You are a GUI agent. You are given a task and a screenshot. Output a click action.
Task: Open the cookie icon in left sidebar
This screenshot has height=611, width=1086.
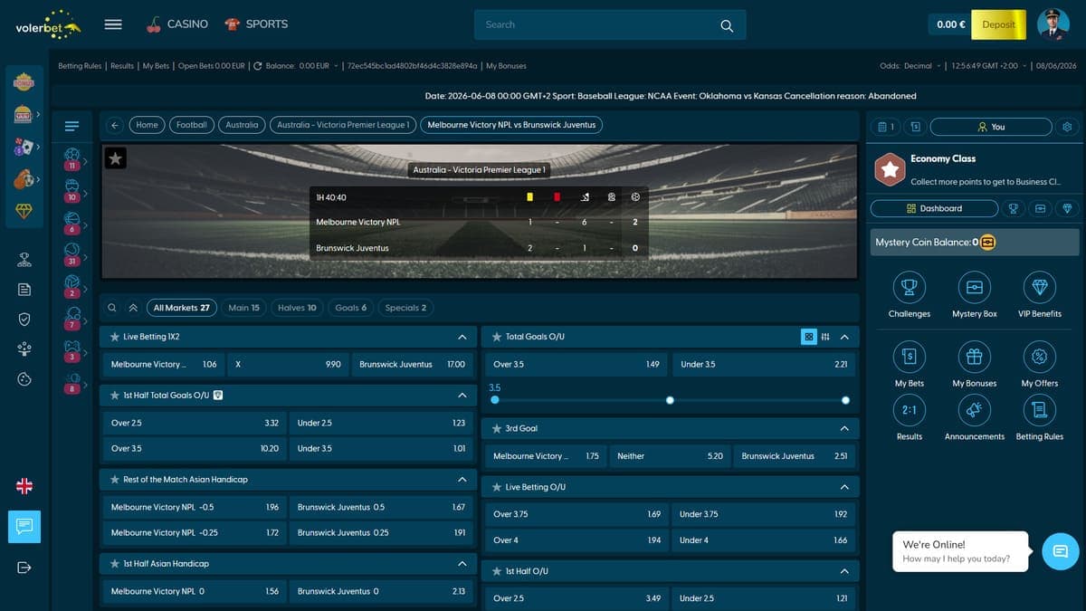coord(24,379)
